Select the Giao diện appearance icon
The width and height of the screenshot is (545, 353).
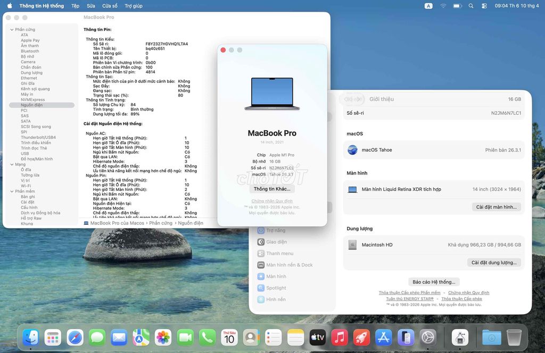click(x=262, y=242)
